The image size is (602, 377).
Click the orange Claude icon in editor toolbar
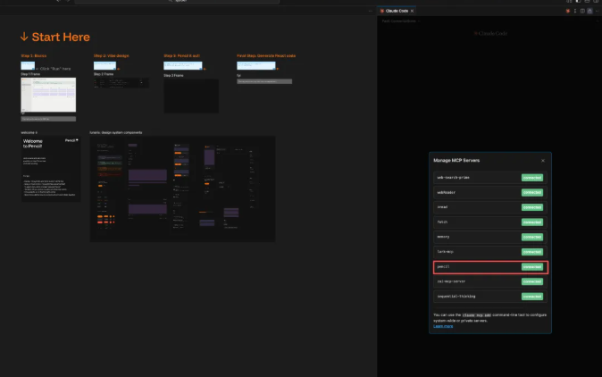click(568, 11)
